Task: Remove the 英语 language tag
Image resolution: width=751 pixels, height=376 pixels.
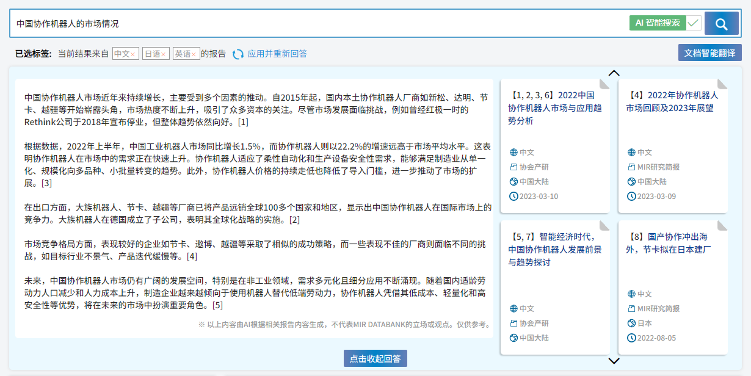Action: pos(194,54)
